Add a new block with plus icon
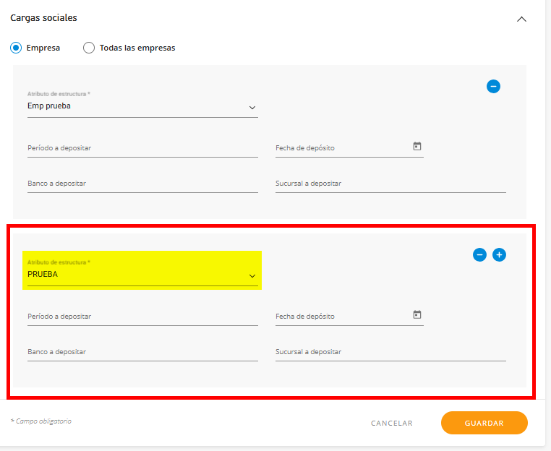Screen dimensions: 551x451 pos(499,254)
